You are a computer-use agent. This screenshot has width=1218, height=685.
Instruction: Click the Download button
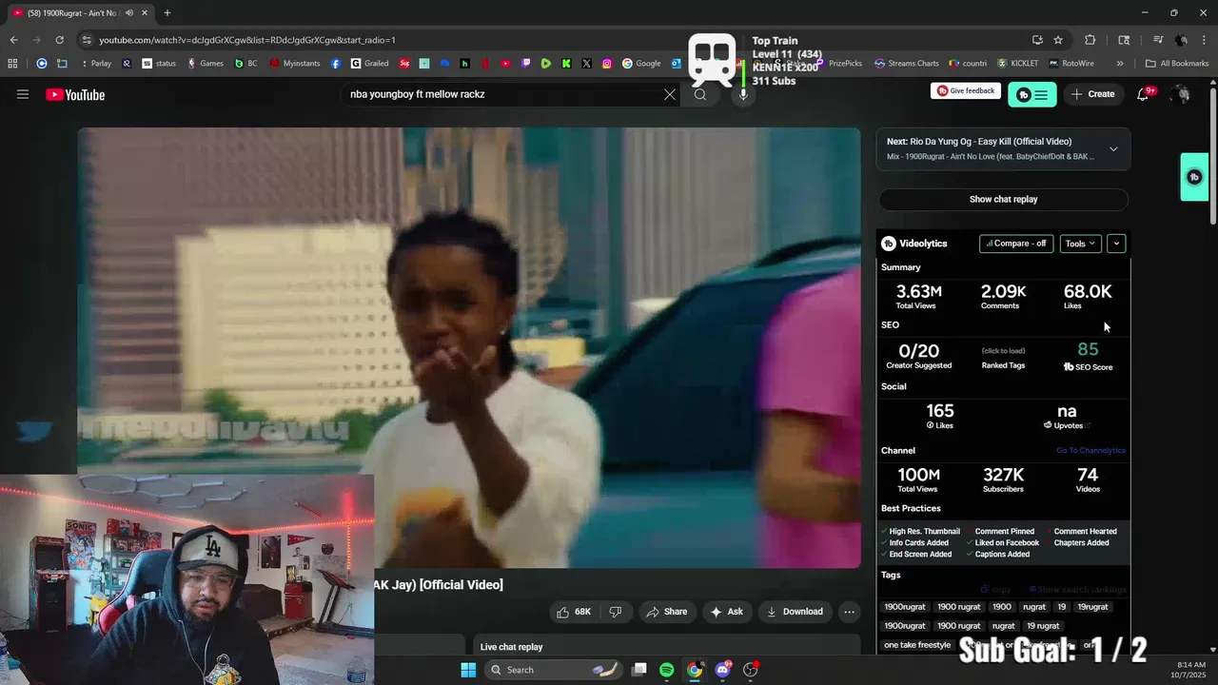[795, 612]
